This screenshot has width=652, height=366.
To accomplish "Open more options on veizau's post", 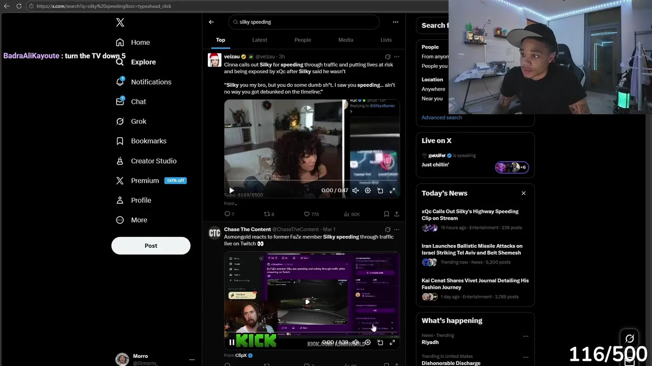I will click(397, 56).
